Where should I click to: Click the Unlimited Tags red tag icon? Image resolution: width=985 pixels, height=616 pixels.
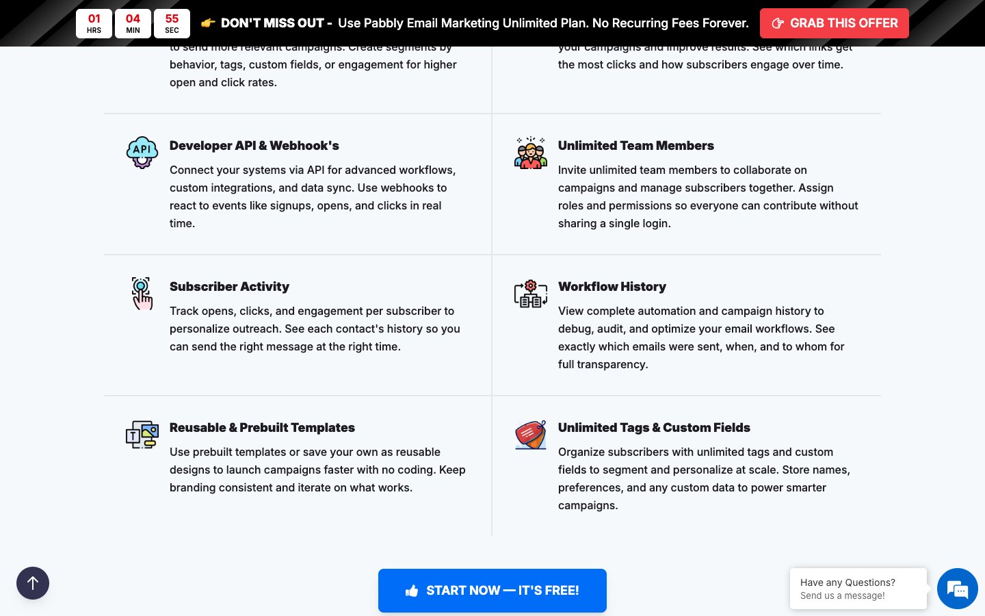point(531,435)
